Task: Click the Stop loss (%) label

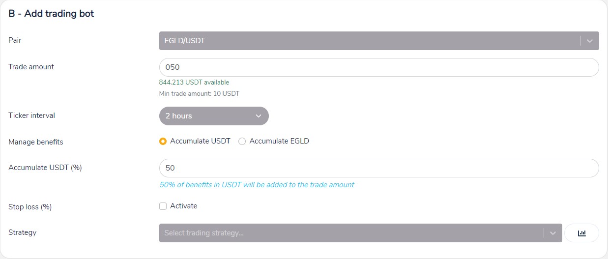Action: pos(30,207)
